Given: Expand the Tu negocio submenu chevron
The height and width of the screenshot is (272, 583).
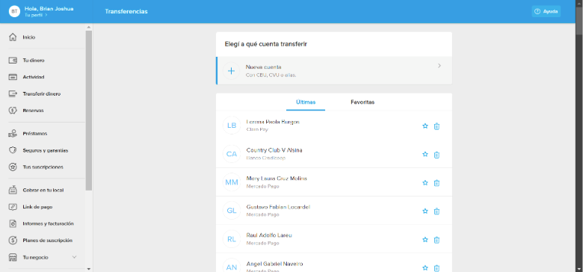Looking at the screenshot, I should [74, 257].
